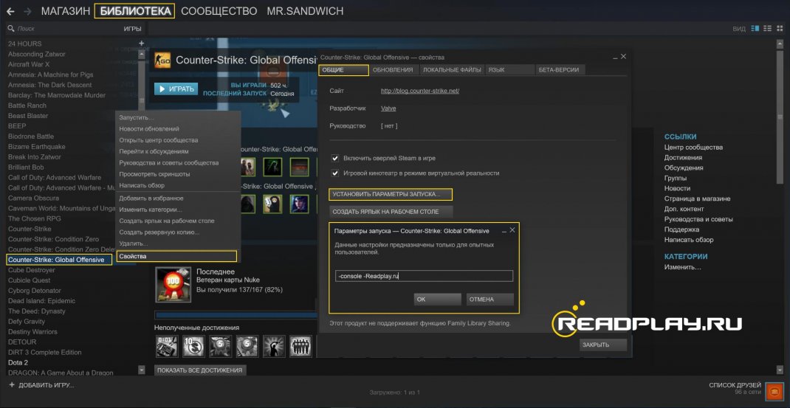Image resolution: width=790 pixels, height=408 pixels.
Task: Open blog.counter-strike.net link
Action: click(x=419, y=91)
